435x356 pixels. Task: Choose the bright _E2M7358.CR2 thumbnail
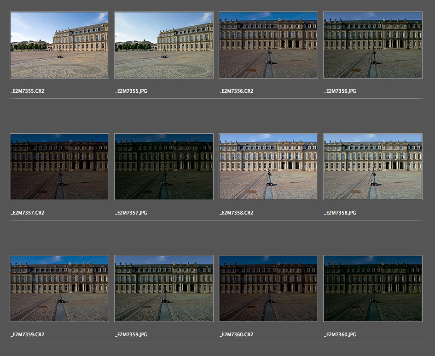(268, 167)
